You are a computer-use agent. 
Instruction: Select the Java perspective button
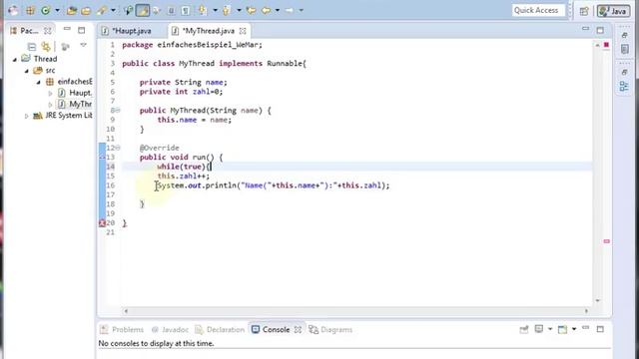[x=613, y=11]
